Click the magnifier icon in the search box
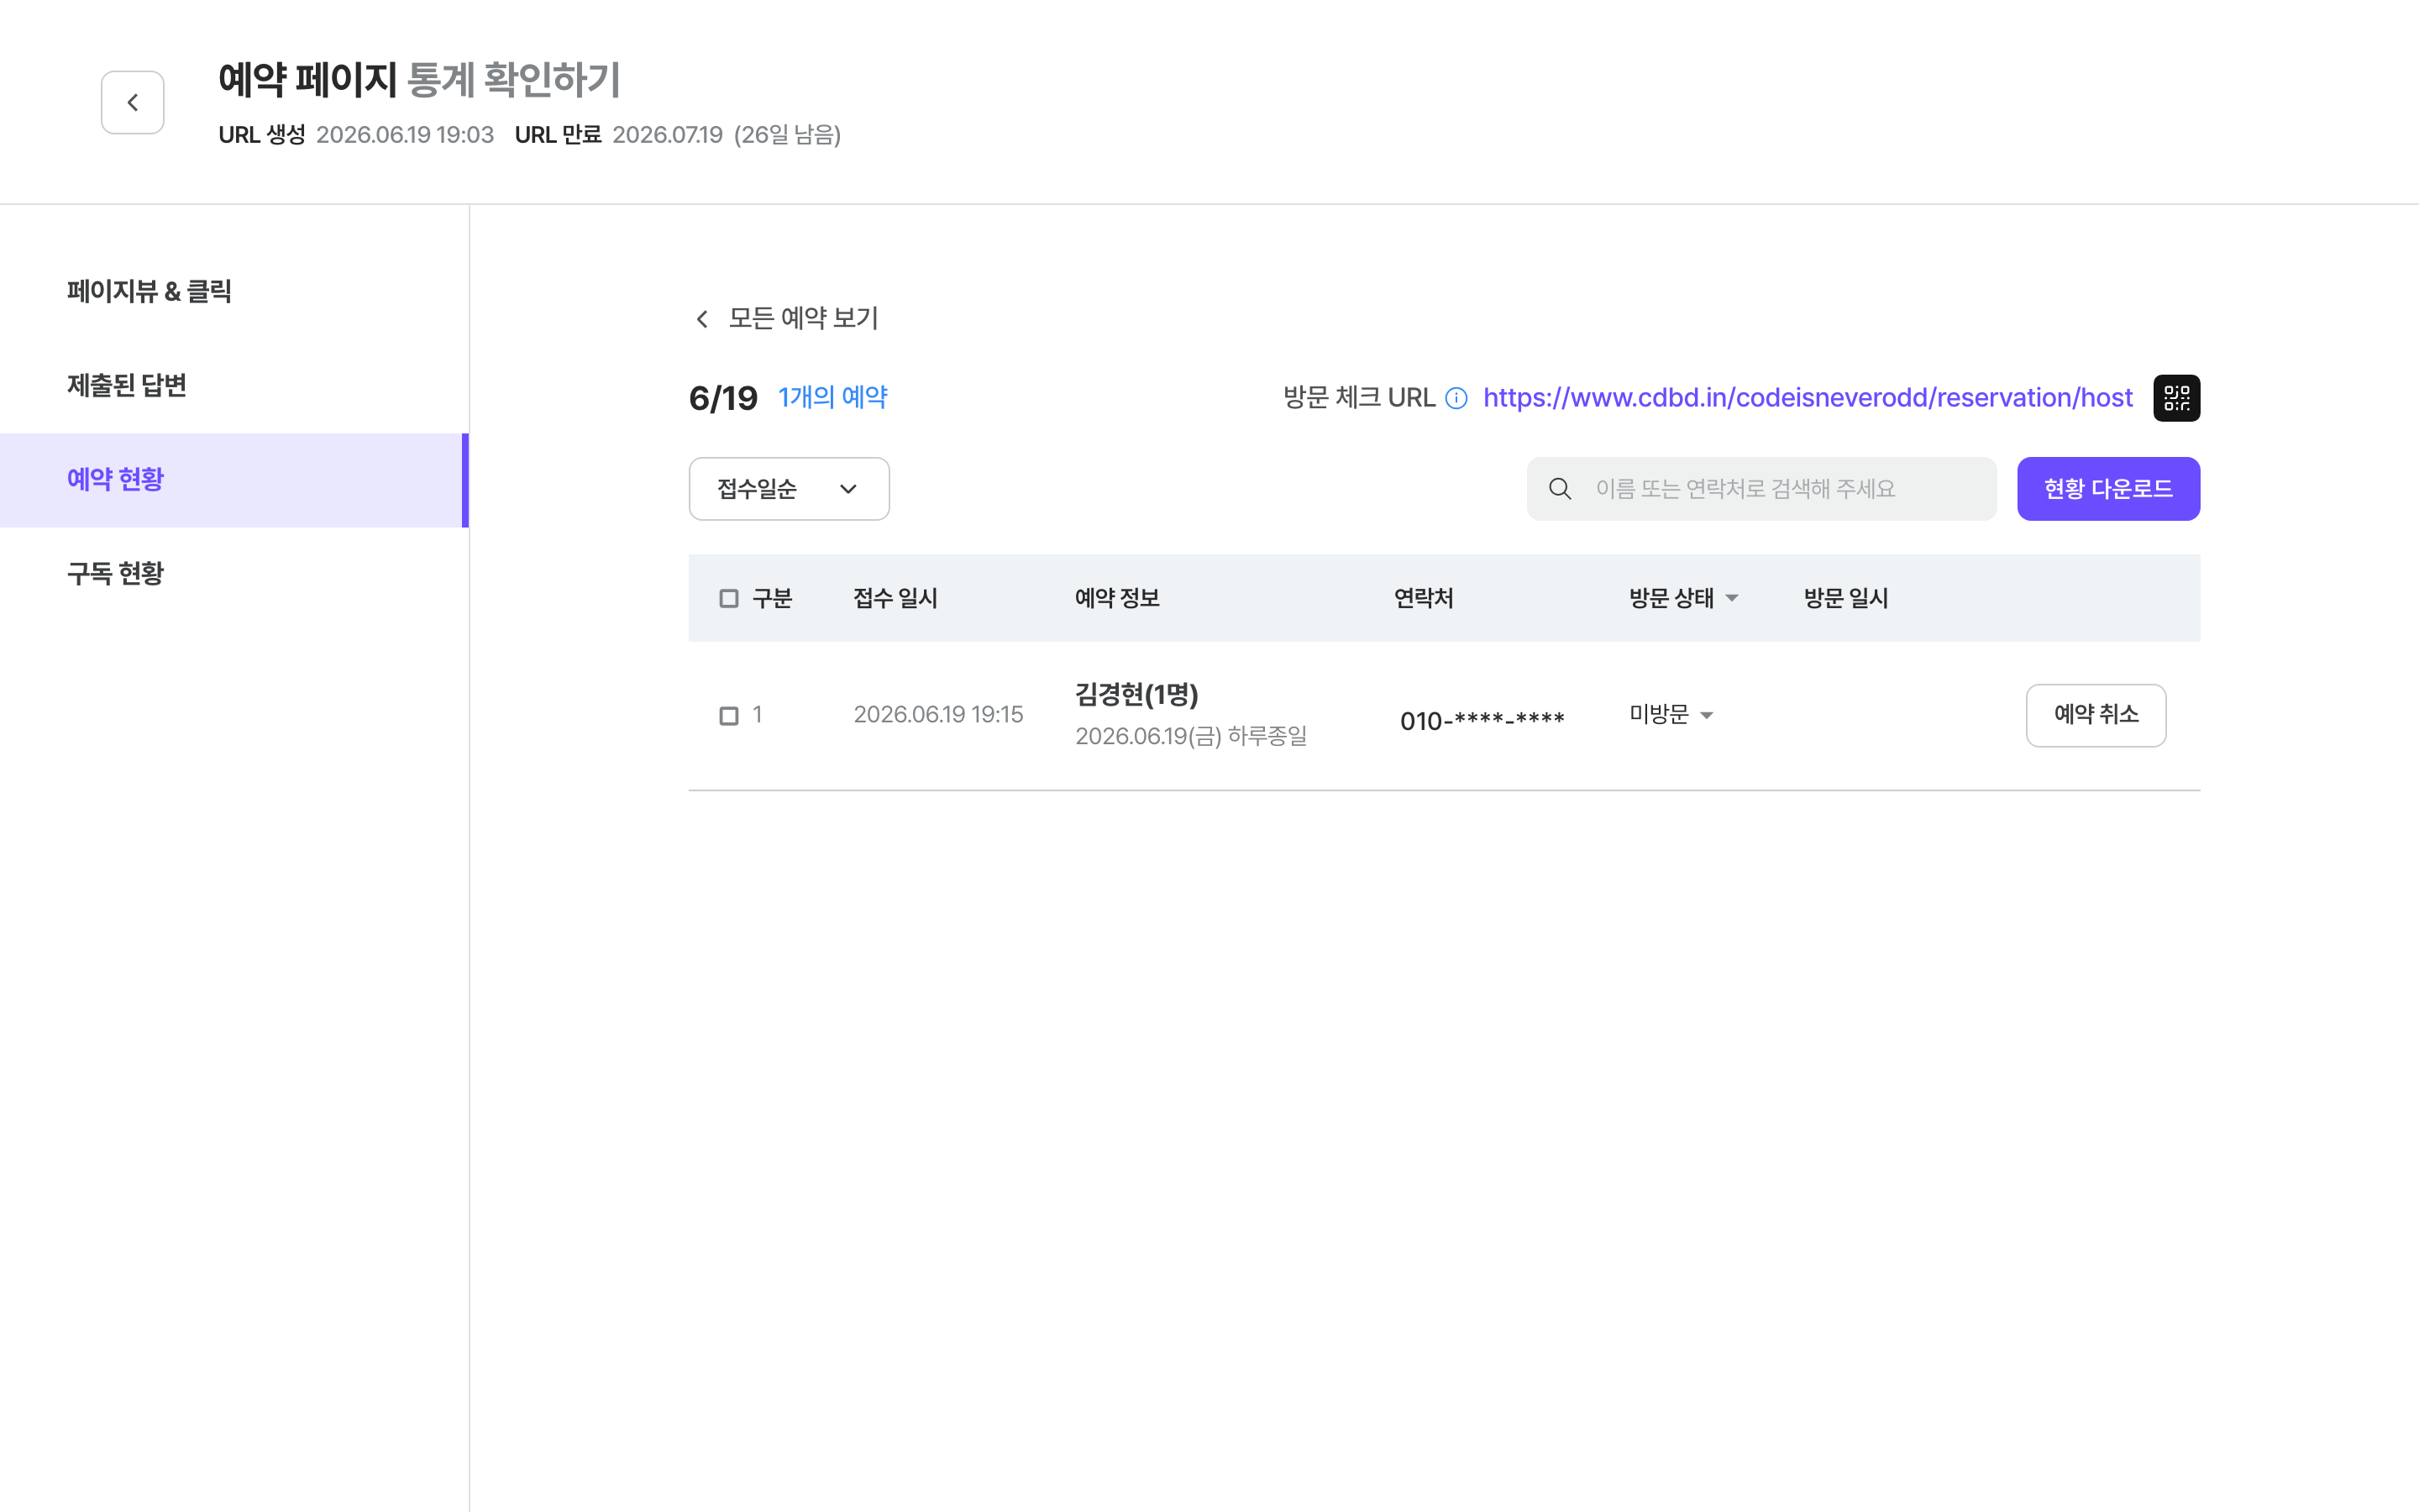Image resolution: width=2419 pixels, height=1512 pixels. [1560, 489]
